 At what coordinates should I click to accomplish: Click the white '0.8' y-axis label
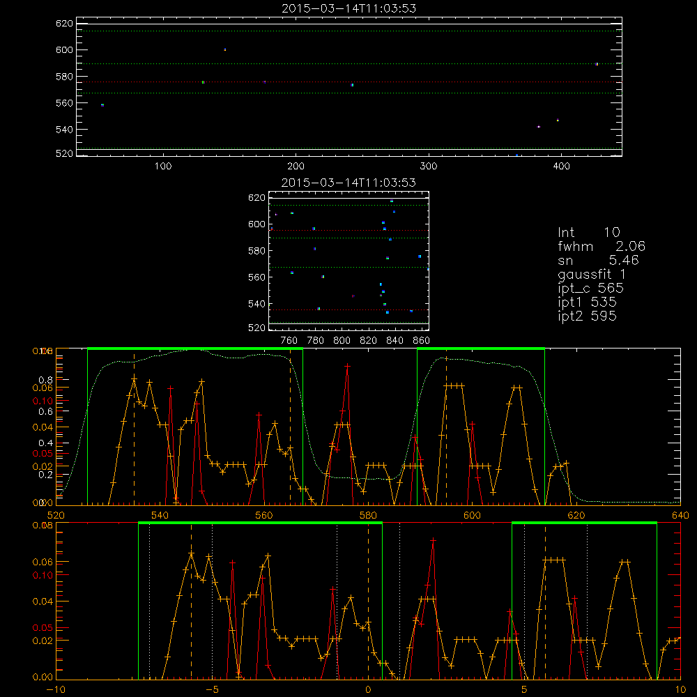click(x=46, y=380)
